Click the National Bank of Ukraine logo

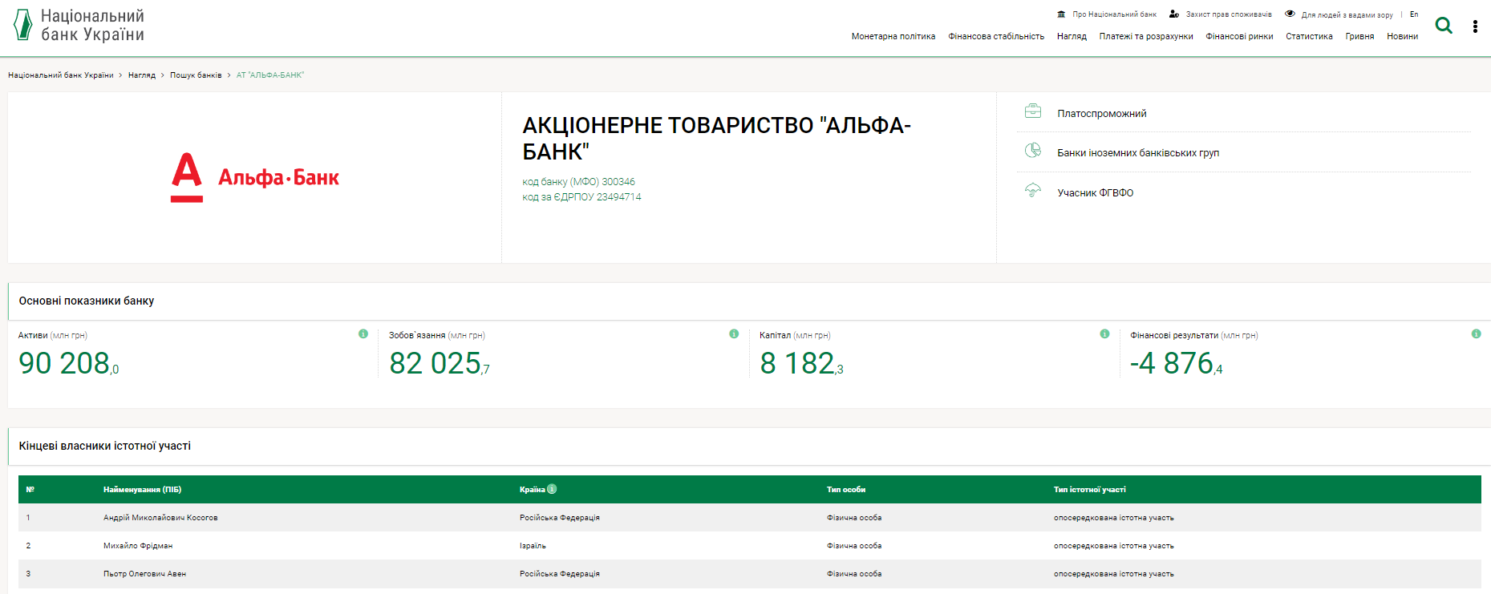(79, 26)
